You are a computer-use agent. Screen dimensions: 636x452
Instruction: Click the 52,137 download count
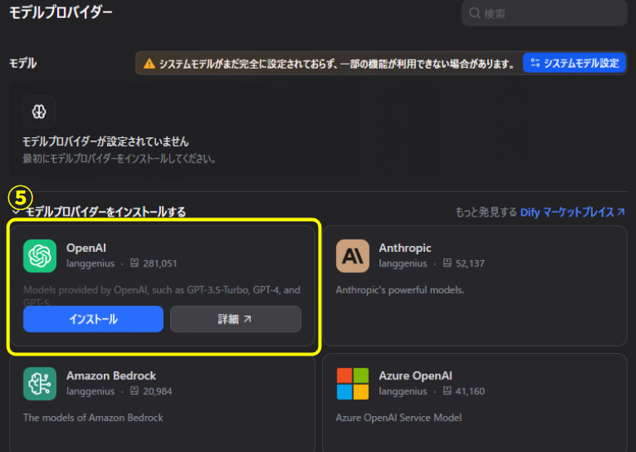470,263
